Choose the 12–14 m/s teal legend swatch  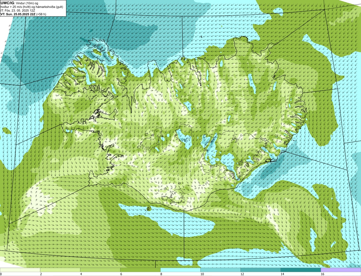coord(261,270)
